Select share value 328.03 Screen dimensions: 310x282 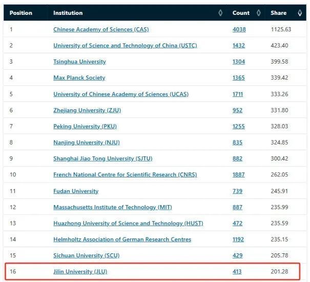tap(279, 126)
